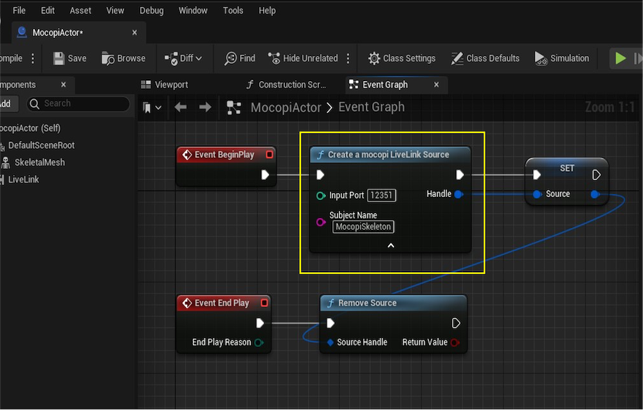The height and width of the screenshot is (410, 643).
Task: Toggle Hide Unrelated nodes
Action: pyautogui.click(x=303, y=59)
